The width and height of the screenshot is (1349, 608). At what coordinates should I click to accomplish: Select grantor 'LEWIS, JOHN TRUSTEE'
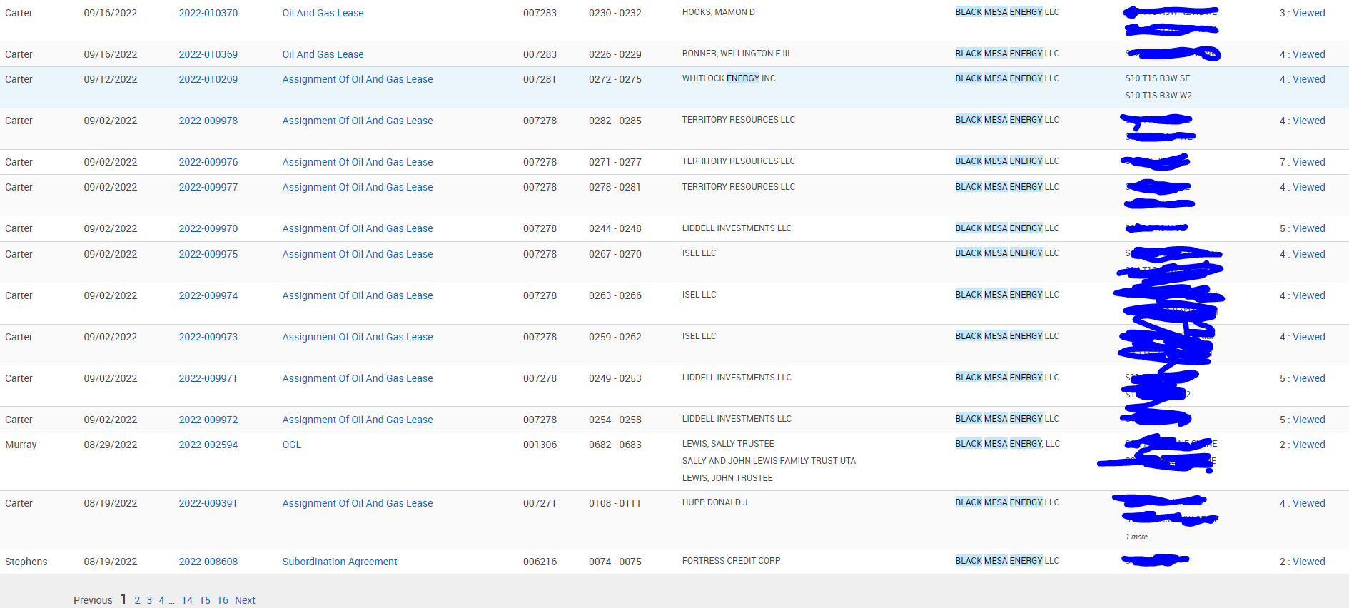(727, 478)
